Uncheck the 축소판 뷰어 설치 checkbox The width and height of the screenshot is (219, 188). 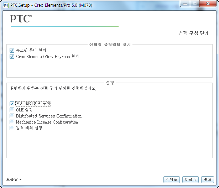click(12, 50)
